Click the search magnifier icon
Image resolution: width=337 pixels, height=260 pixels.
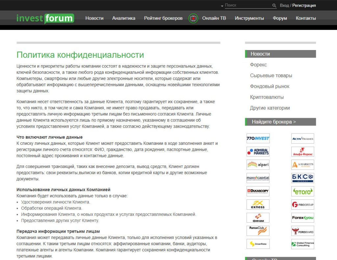[274, 6]
